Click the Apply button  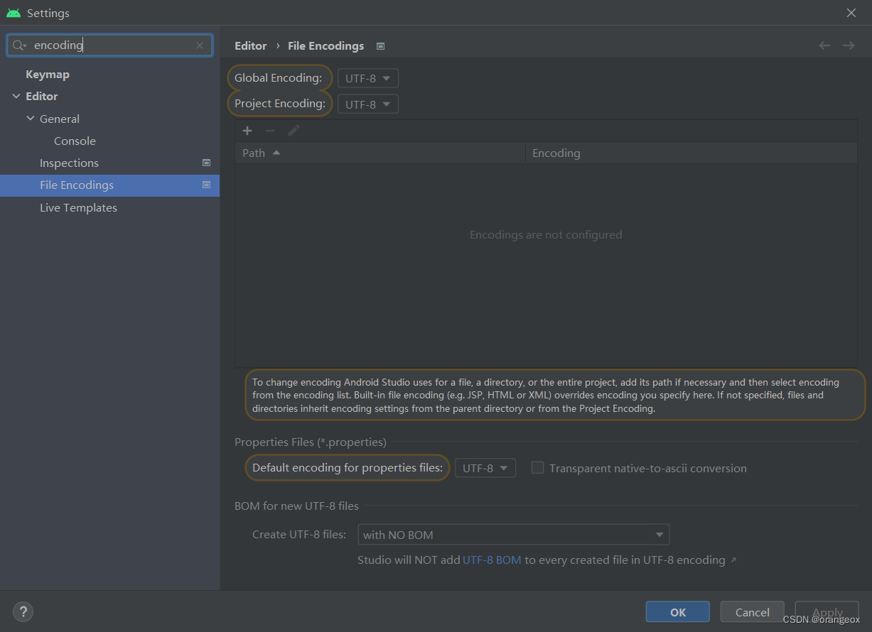coord(827,612)
